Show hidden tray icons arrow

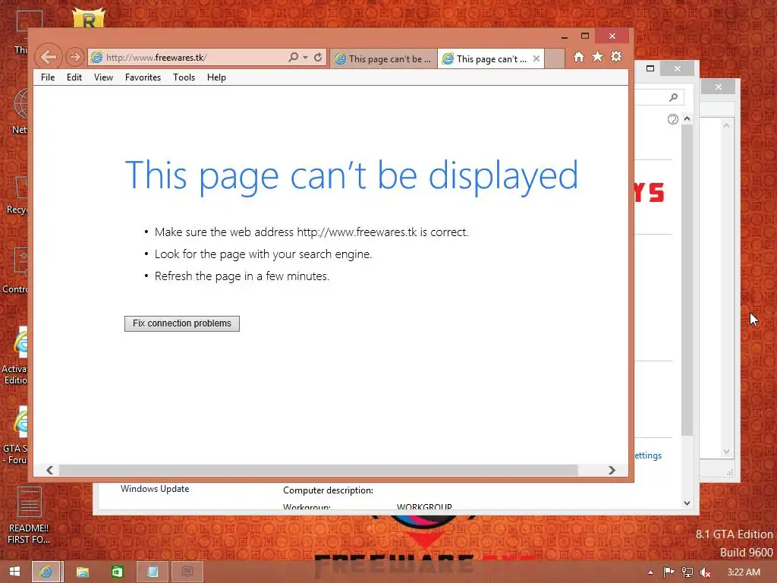point(650,572)
